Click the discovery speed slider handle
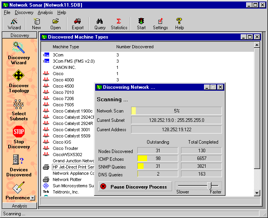This screenshot has width=268, height=218. [x=210, y=186]
